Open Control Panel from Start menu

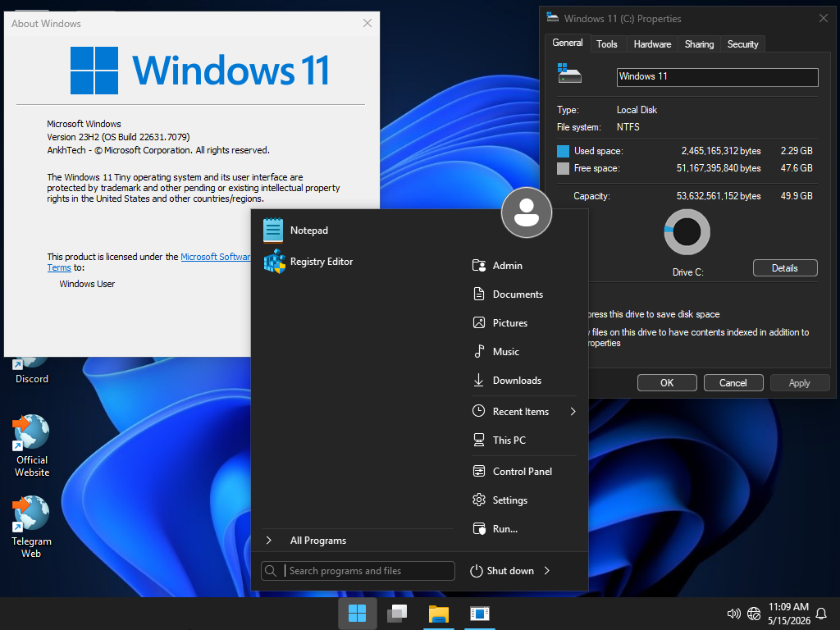tap(512, 472)
